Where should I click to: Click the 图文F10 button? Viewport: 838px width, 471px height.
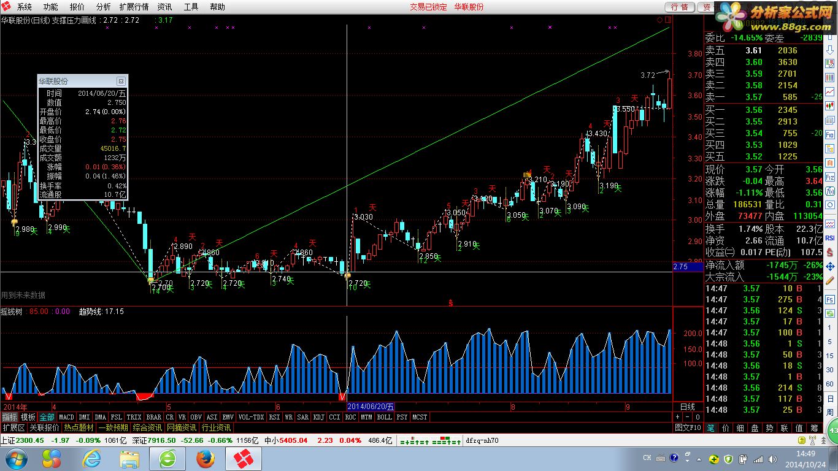[688, 427]
